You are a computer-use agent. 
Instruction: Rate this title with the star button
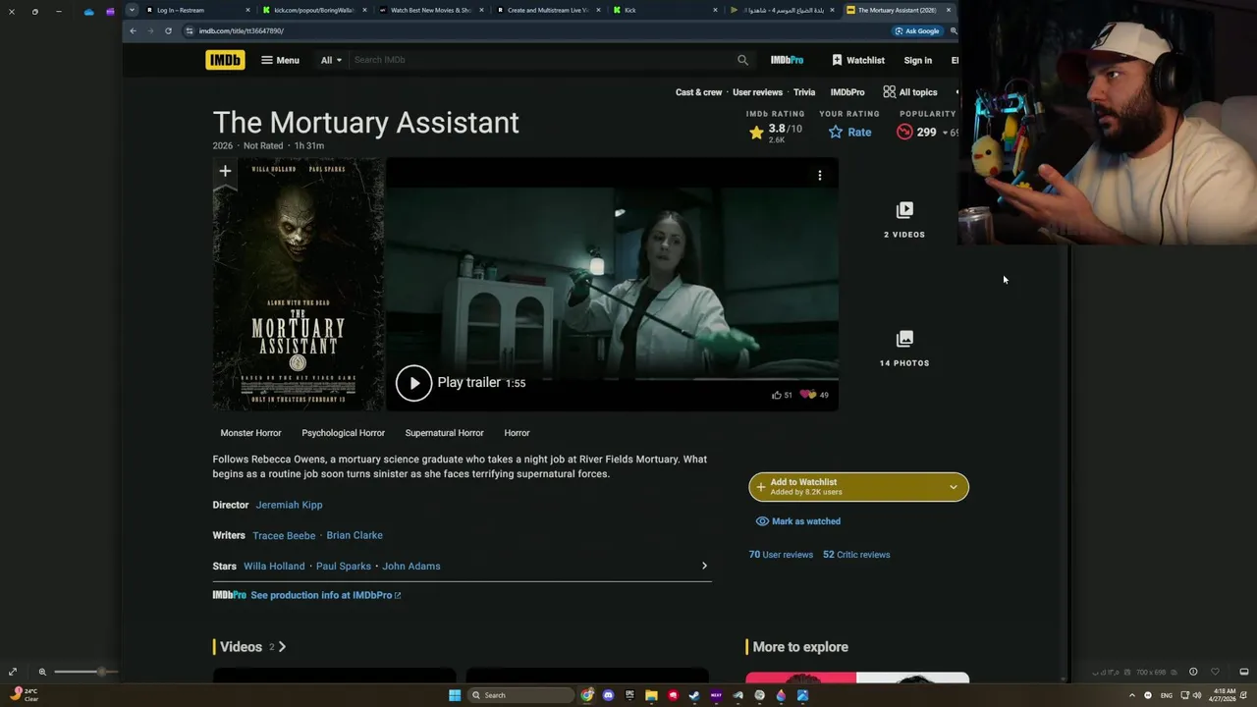coord(849,132)
